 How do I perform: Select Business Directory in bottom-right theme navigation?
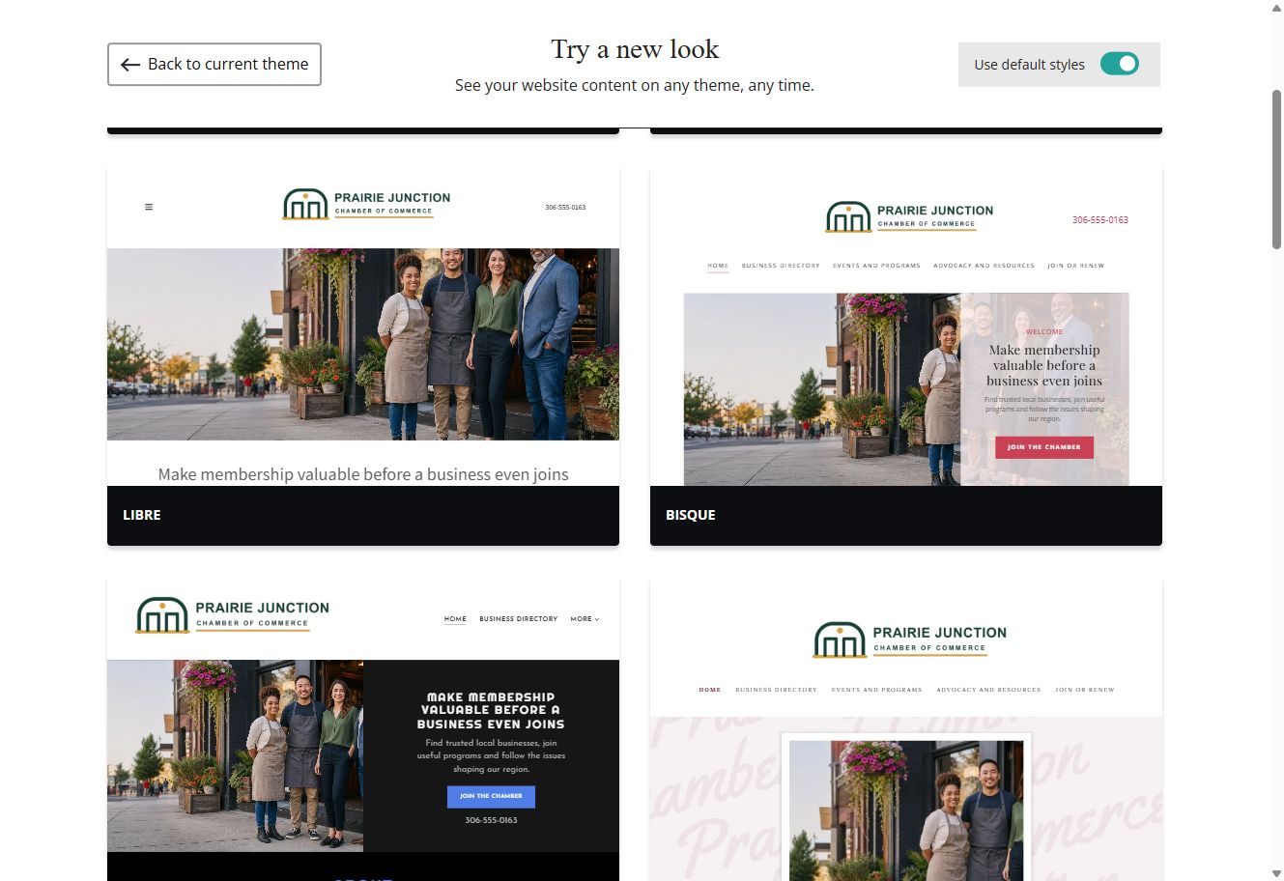pyautogui.click(x=777, y=690)
